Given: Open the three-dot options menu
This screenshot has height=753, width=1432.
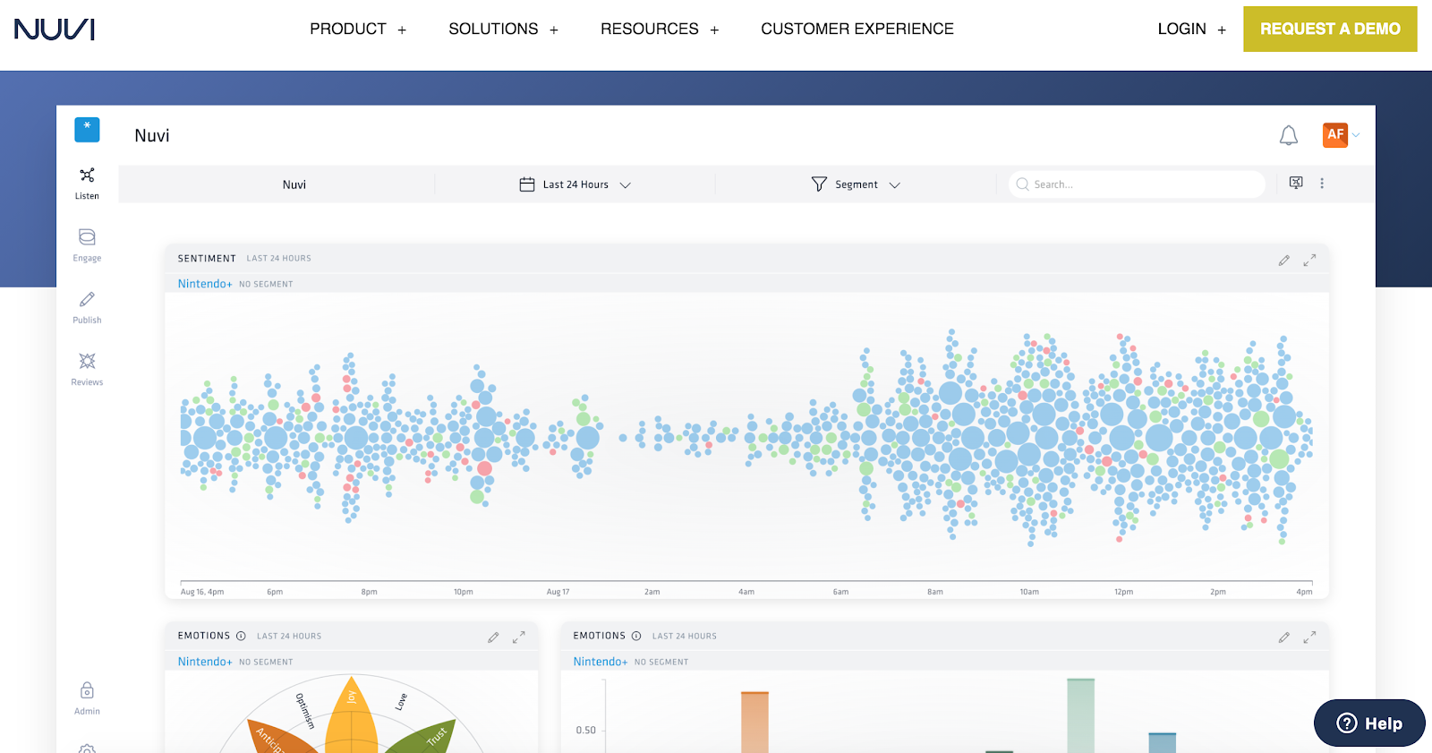Looking at the screenshot, I should (1322, 184).
